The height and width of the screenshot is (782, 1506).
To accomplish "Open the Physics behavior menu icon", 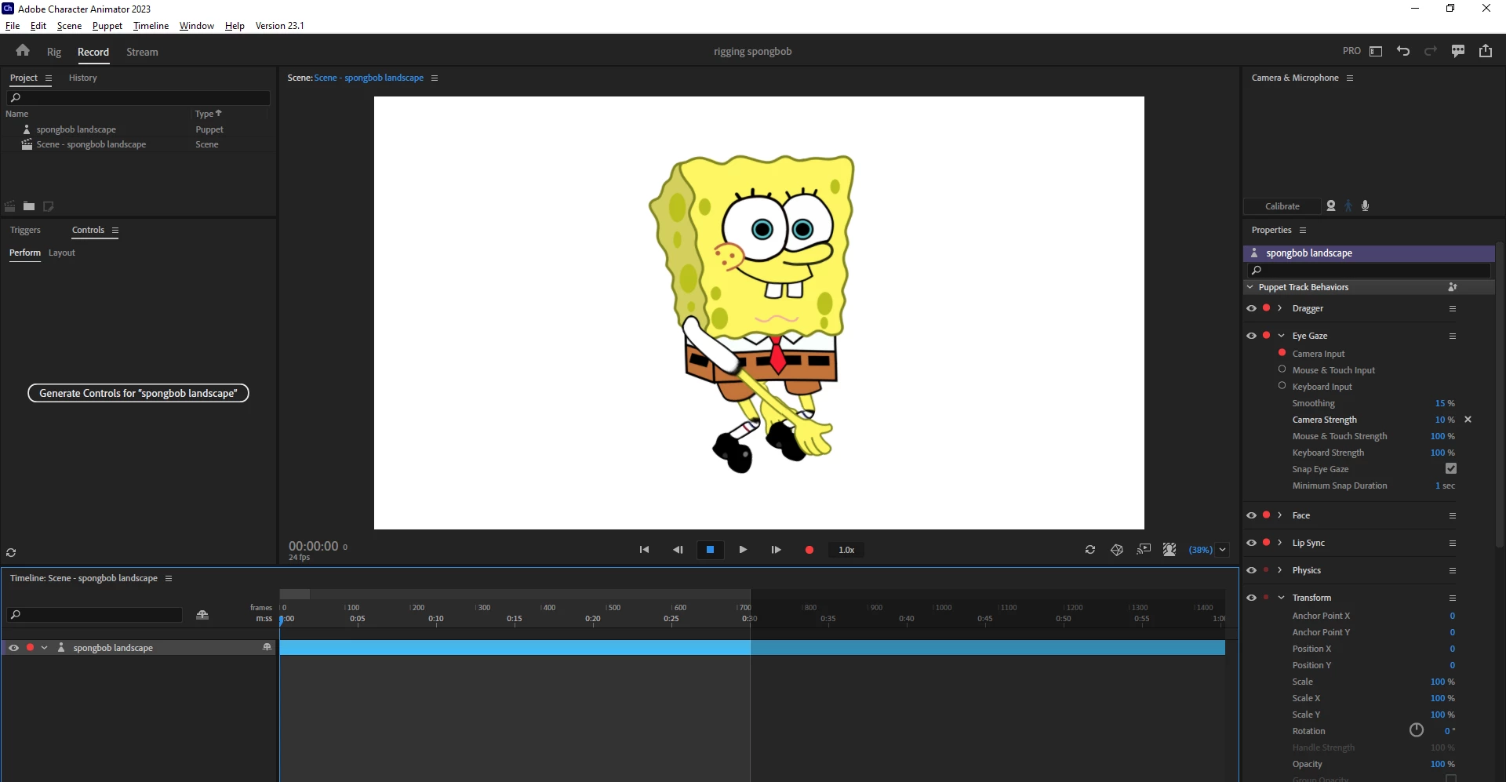I will coord(1453,570).
